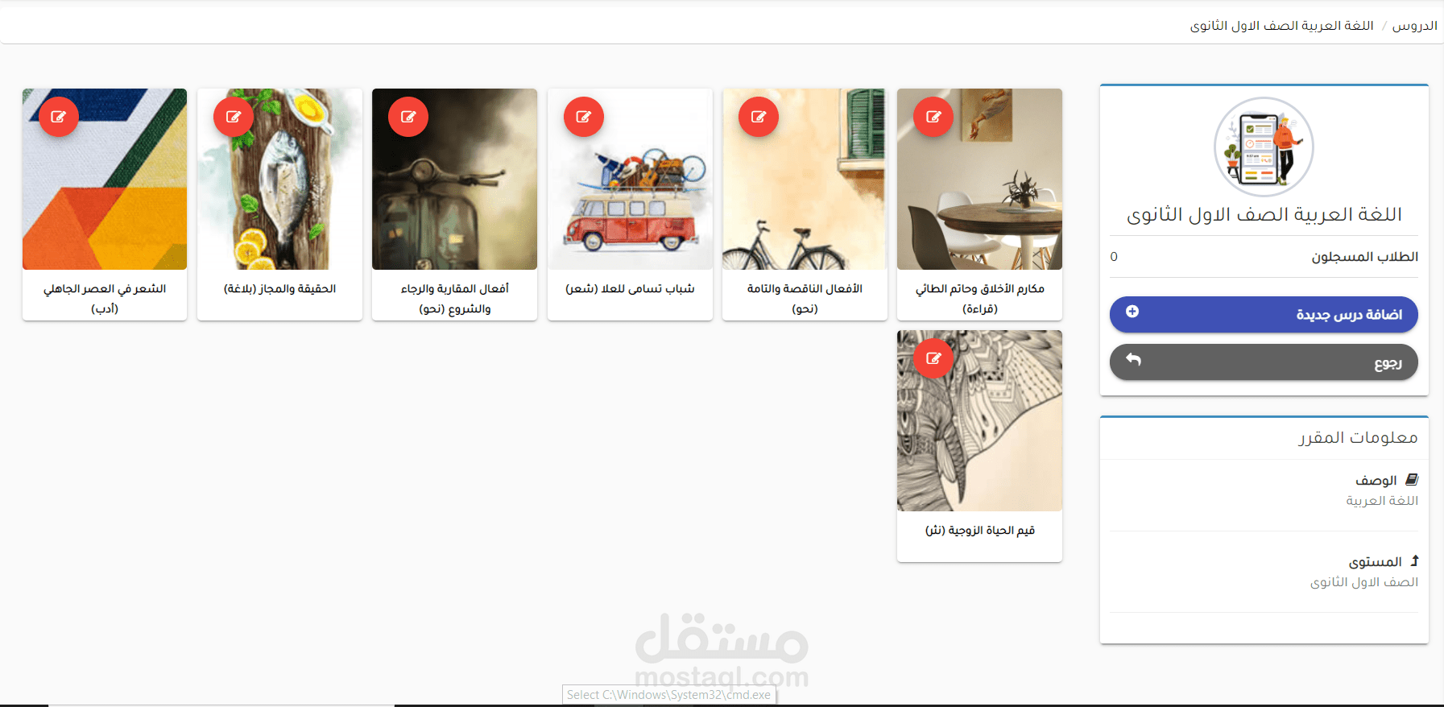This screenshot has height=707, width=1444.
Task: Open the red van lesson thumbnail
Action: pyautogui.click(x=630, y=179)
